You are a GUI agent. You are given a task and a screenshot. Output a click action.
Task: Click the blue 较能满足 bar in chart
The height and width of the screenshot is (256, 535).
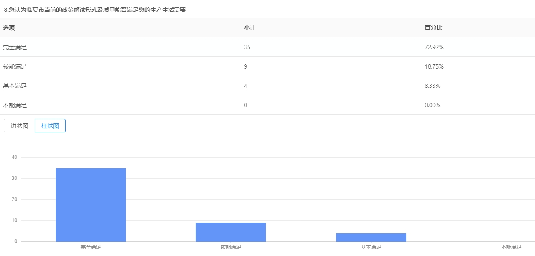click(231, 232)
